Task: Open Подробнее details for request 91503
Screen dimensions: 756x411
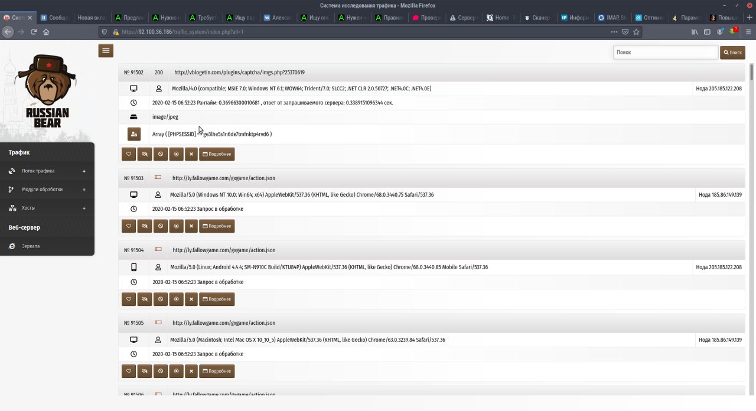Action: 217,226
